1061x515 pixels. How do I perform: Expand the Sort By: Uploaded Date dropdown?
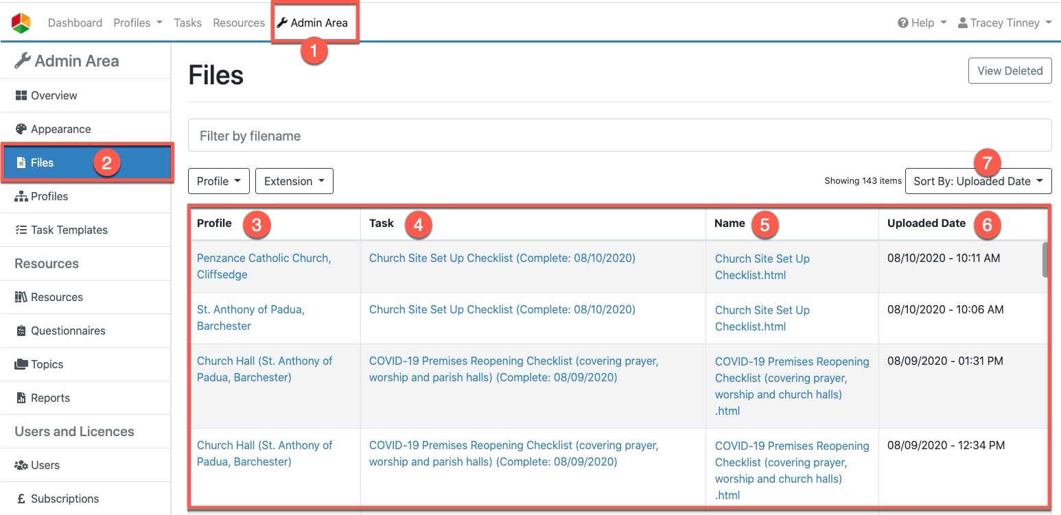tap(977, 181)
